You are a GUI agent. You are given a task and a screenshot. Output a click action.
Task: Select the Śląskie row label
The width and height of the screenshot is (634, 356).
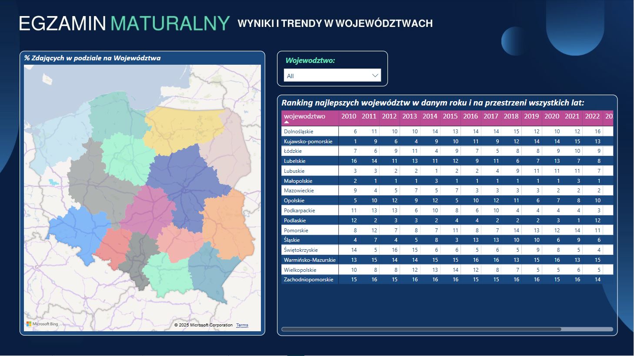click(292, 240)
